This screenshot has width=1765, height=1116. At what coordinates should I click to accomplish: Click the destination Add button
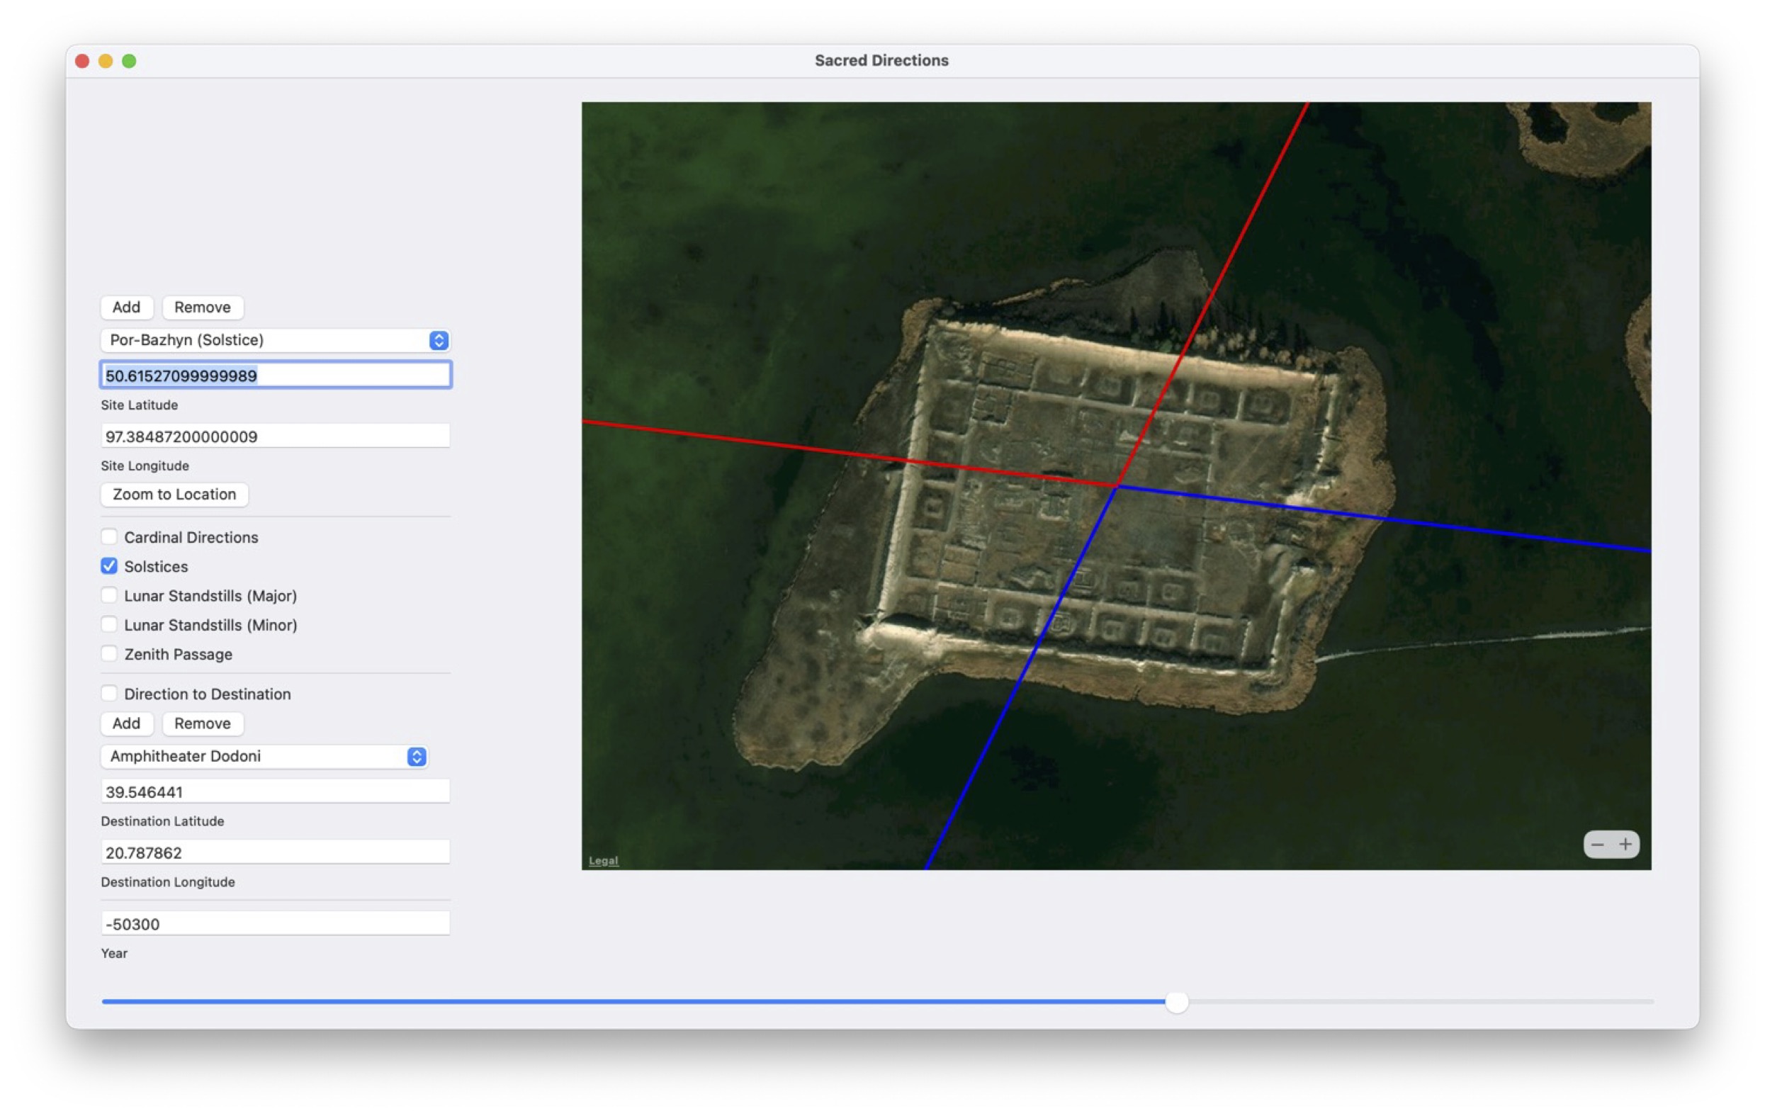click(126, 723)
